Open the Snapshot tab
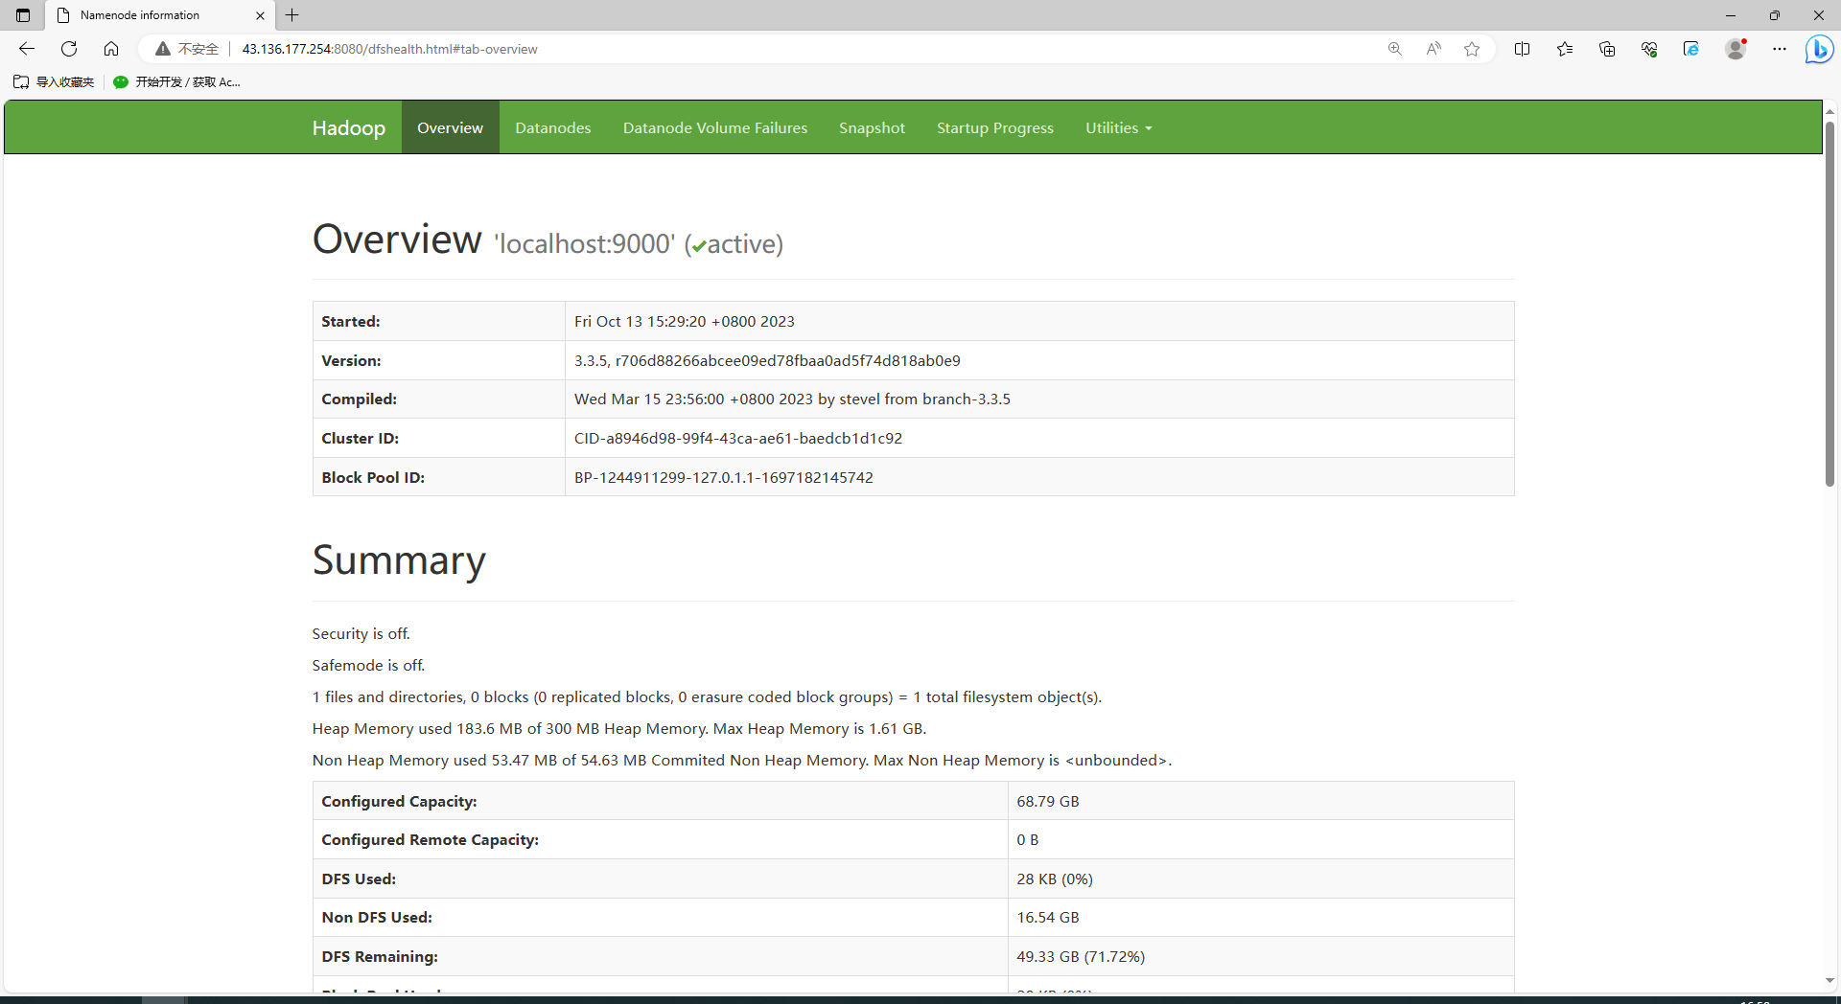This screenshot has width=1841, height=1004. click(x=872, y=127)
